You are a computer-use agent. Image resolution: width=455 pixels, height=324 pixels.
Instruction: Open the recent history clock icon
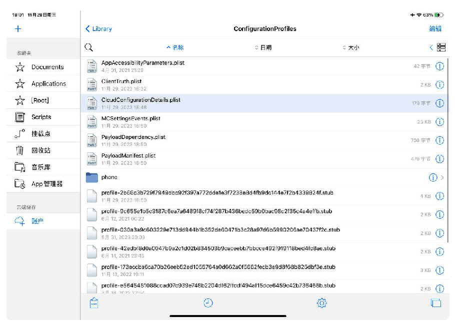pos(208,303)
